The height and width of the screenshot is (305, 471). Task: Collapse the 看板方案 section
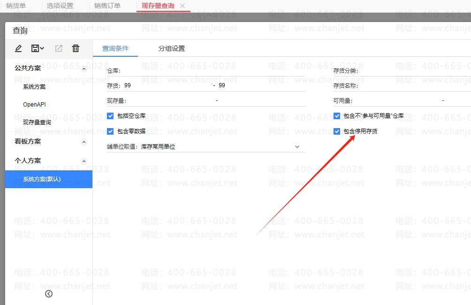[84, 142]
